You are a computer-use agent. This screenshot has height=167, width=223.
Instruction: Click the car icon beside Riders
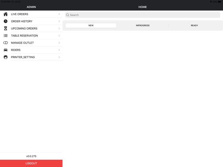[x=5, y=50]
